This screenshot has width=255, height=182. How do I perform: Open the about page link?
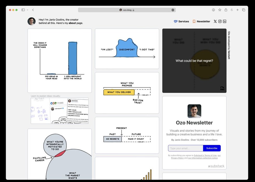tap(72, 23)
